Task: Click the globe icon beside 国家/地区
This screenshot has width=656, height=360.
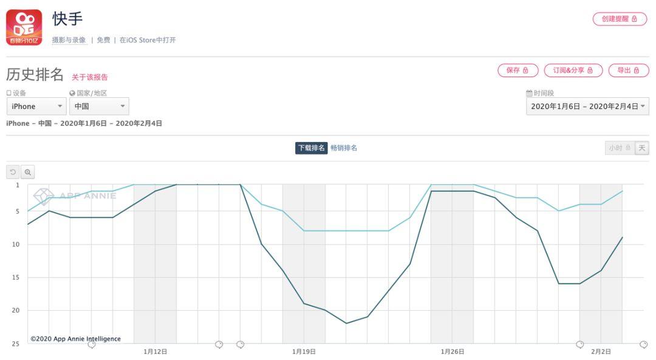Action: tap(72, 93)
